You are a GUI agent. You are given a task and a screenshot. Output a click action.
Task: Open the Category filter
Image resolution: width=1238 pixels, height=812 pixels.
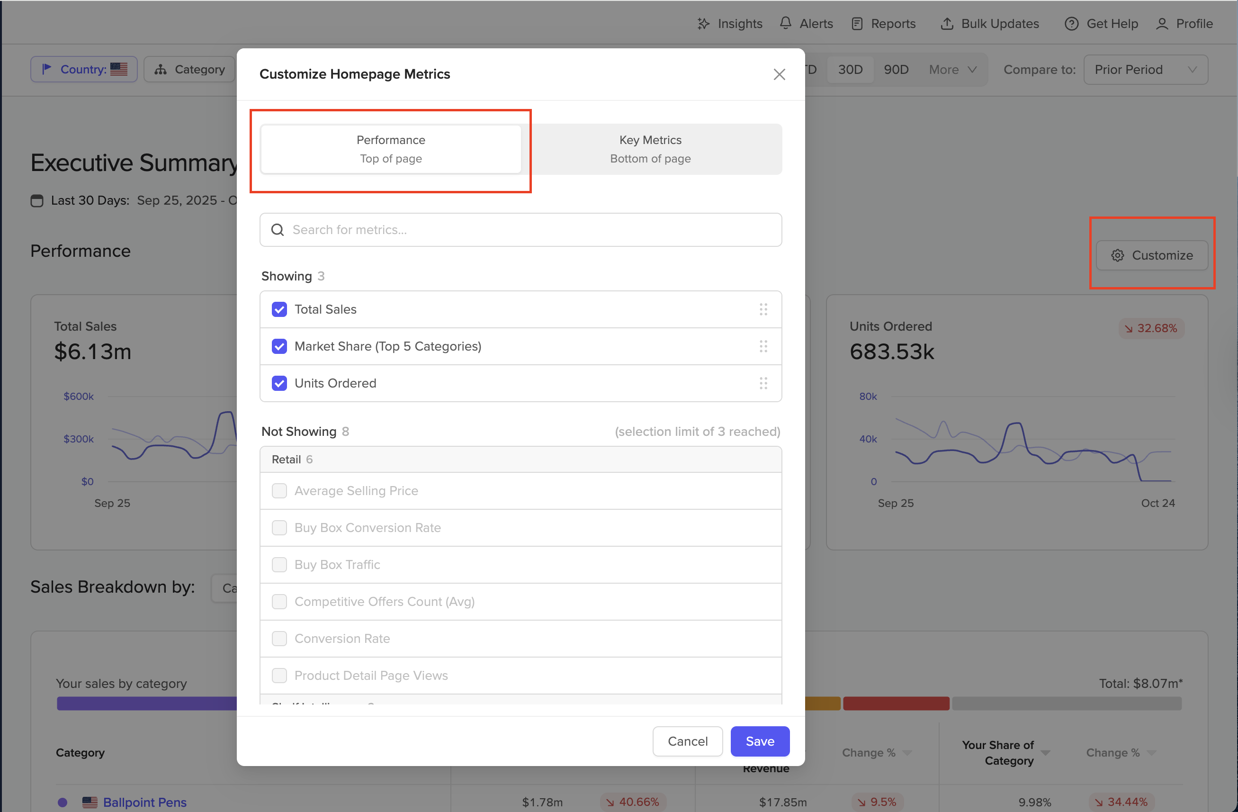coord(190,69)
